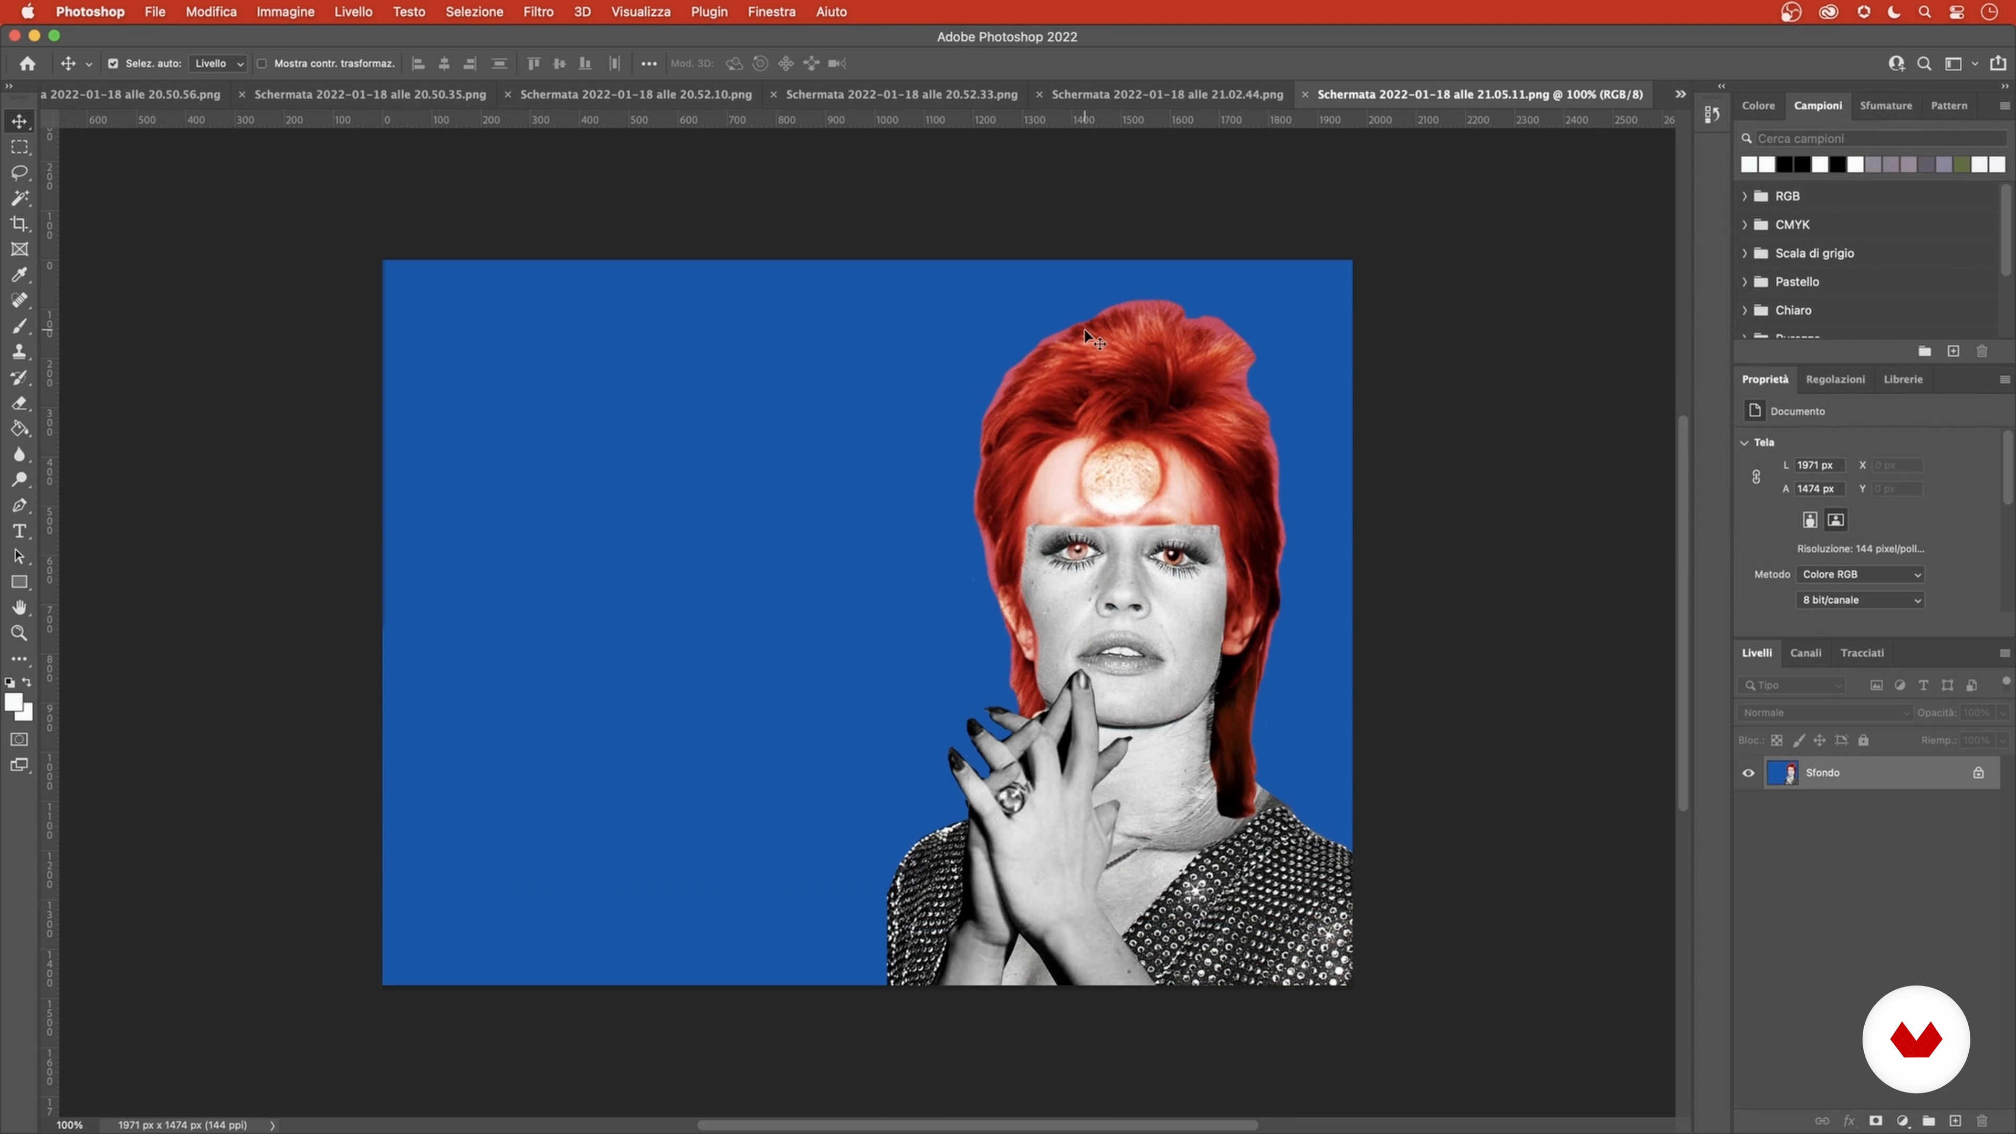This screenshot has width=2016, height=1134.
Task: Toggle the Selez. auto checkbox
Action: coord(113,64)
